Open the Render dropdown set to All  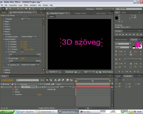(x=25, y=19)
